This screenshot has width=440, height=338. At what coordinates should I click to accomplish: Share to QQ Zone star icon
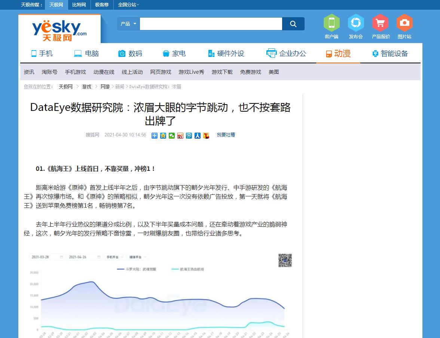point(163,136)
